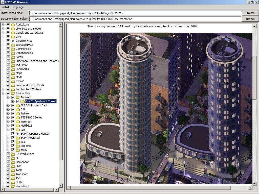Toggle the Dependencies checkbox
This screenshot has height=194, width=259.
click(x=8, y=53)
